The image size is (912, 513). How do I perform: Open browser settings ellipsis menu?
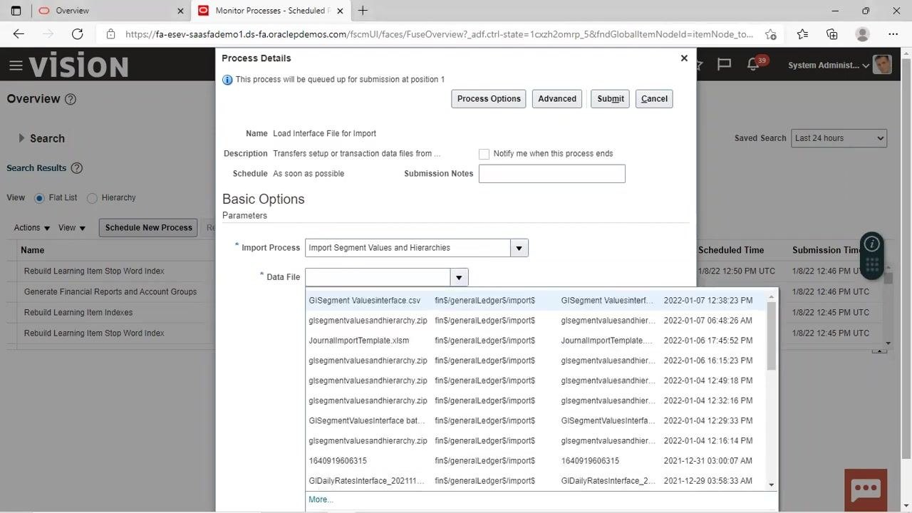893,33
